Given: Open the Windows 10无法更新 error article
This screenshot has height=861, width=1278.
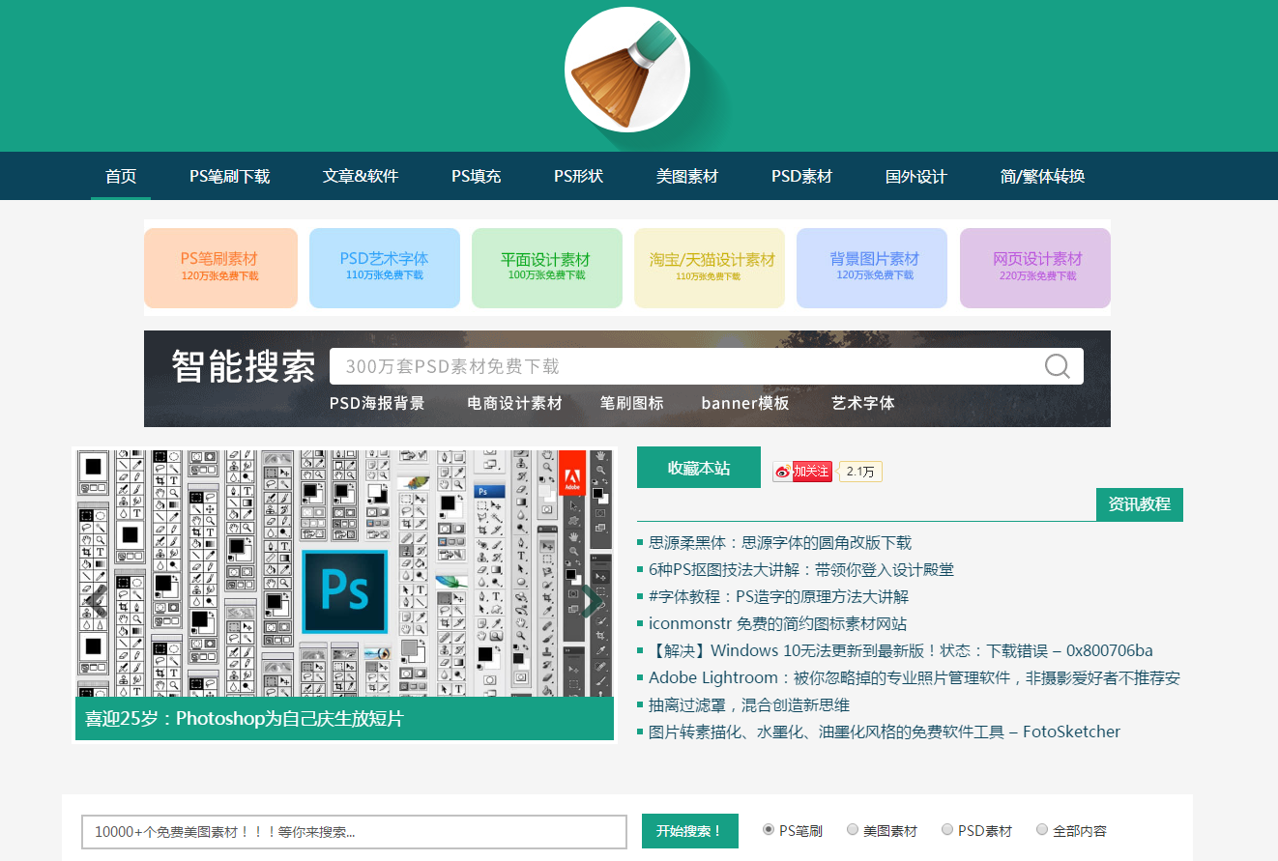Looking at the screenshot, I should (901, 651).
